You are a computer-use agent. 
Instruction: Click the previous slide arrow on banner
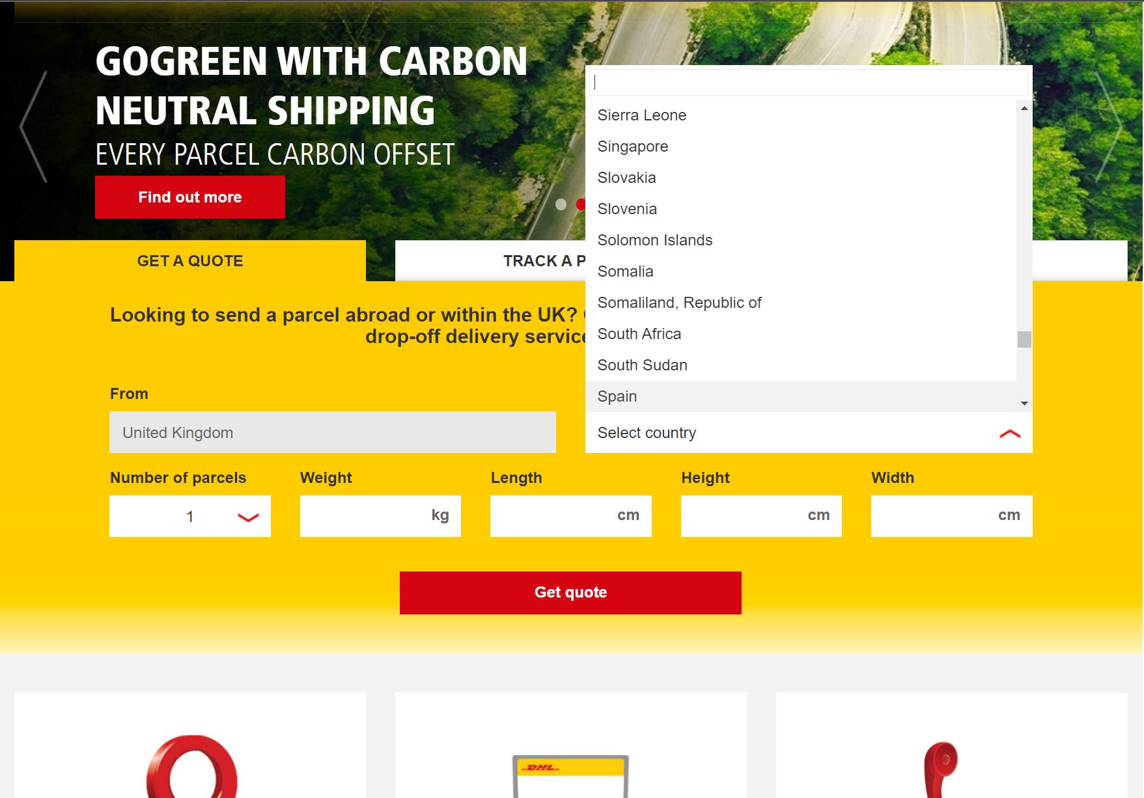tap(34, 126)
